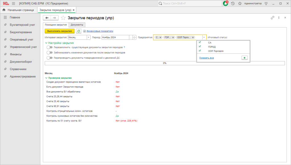Switch to Начальная страница tab

18,10
